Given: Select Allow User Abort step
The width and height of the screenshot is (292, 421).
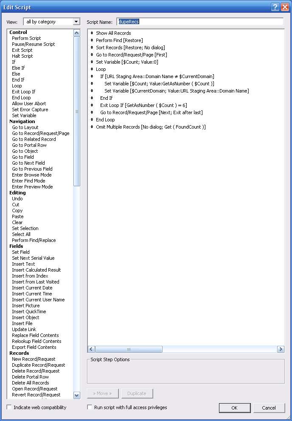Looking at the screenshot, I should 29,104.
